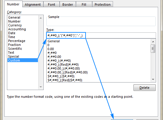Choose the Scientific category
Image resolution: width=163 pixels, height=120 pixels.
click(x=23, y=49)
